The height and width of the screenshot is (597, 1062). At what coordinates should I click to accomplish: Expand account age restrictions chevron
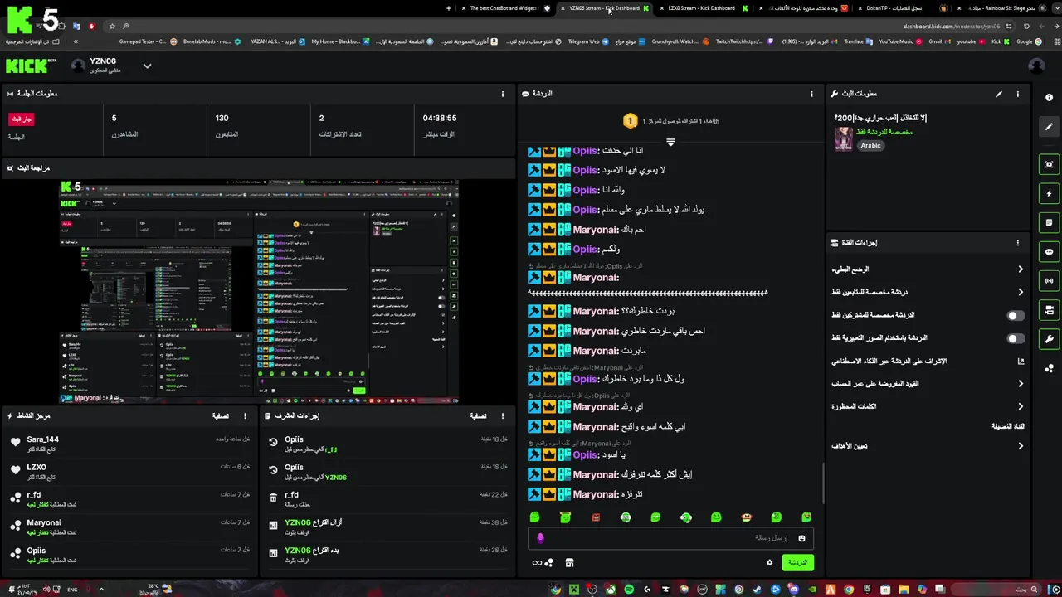tap(1021, 384)
